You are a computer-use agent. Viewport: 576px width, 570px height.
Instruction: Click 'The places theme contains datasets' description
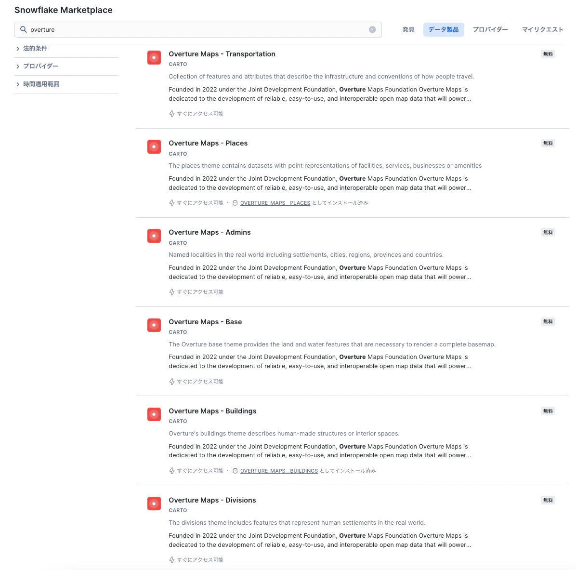click(x=325, y=166)
